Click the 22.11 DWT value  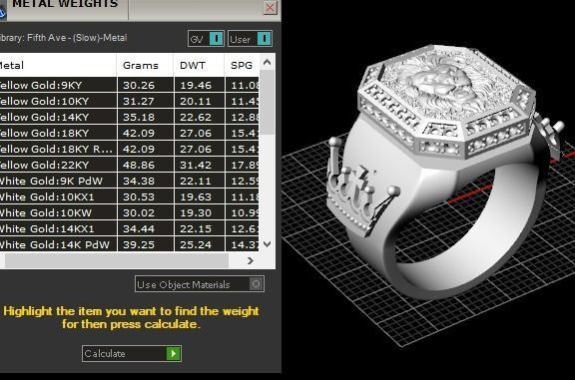196,181
